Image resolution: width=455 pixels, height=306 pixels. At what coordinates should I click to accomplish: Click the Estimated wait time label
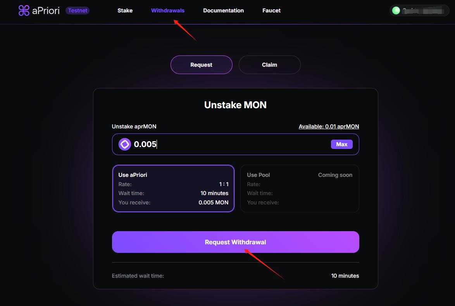138,276
